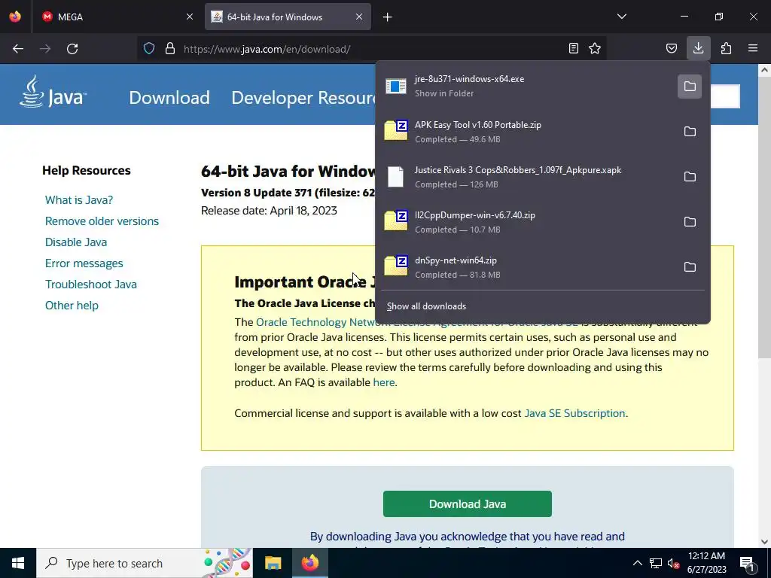Image resolution: width=771 pixels, height=578 pixels.
Task: Click the green Download Java button
Action: pyautogui.click(x=467, y=503)
